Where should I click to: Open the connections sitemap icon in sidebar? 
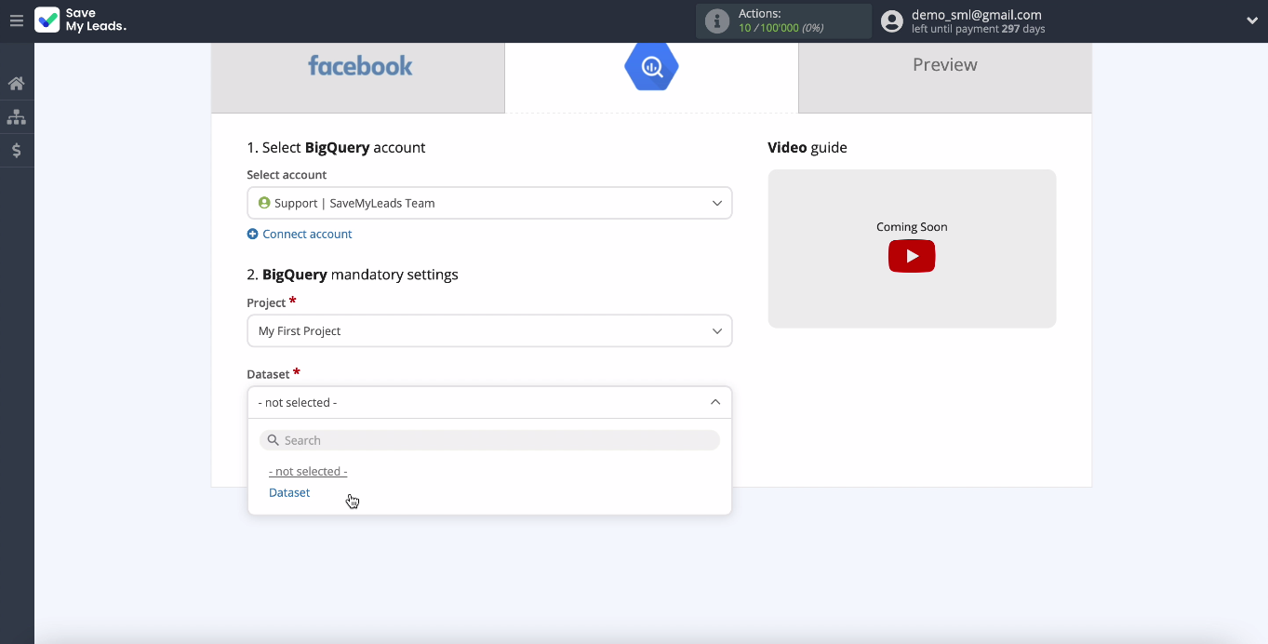click(17, 117)
